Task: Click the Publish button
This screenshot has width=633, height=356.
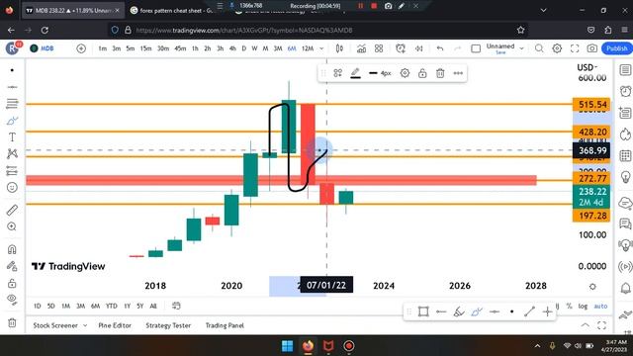Action: (616, 48)
